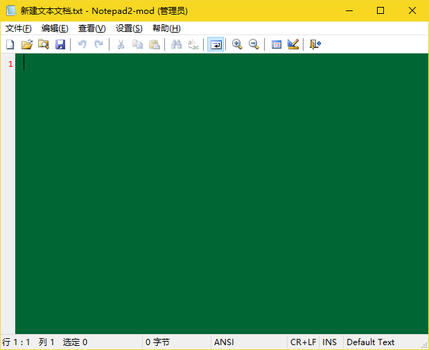Click the resize grip in status bar corner

pyautogui.click(x=424, y=346)
